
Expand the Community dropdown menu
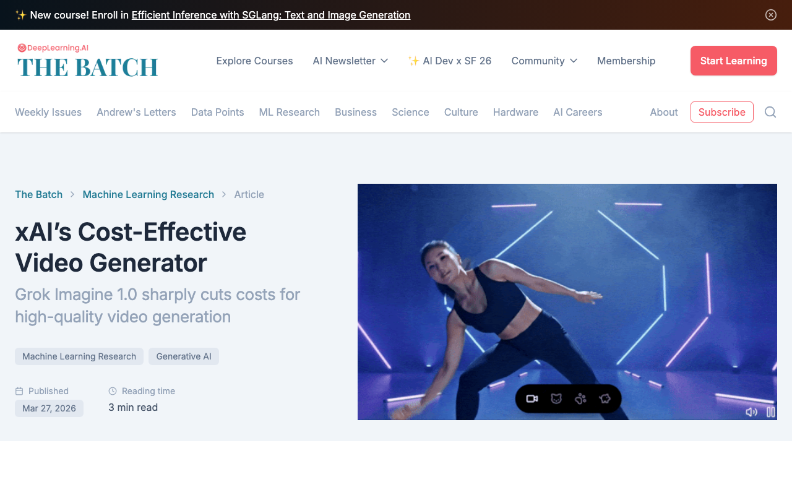pos(544,61)
